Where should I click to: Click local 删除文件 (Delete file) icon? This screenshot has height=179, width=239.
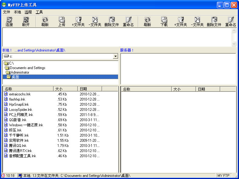click(111, 22)
